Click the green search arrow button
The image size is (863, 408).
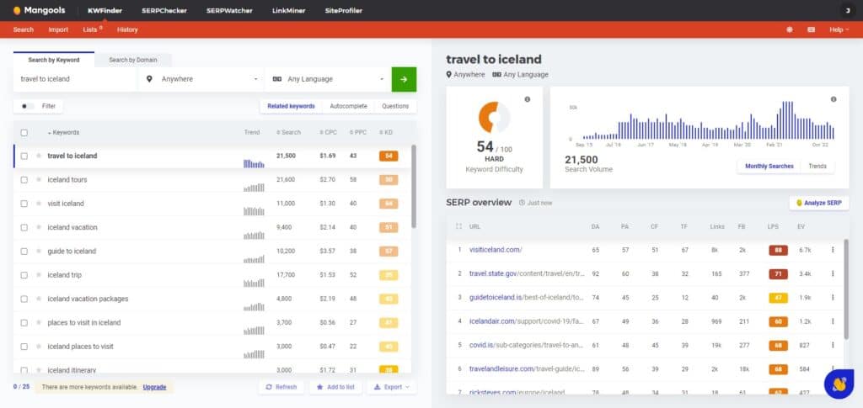point(404,79)
